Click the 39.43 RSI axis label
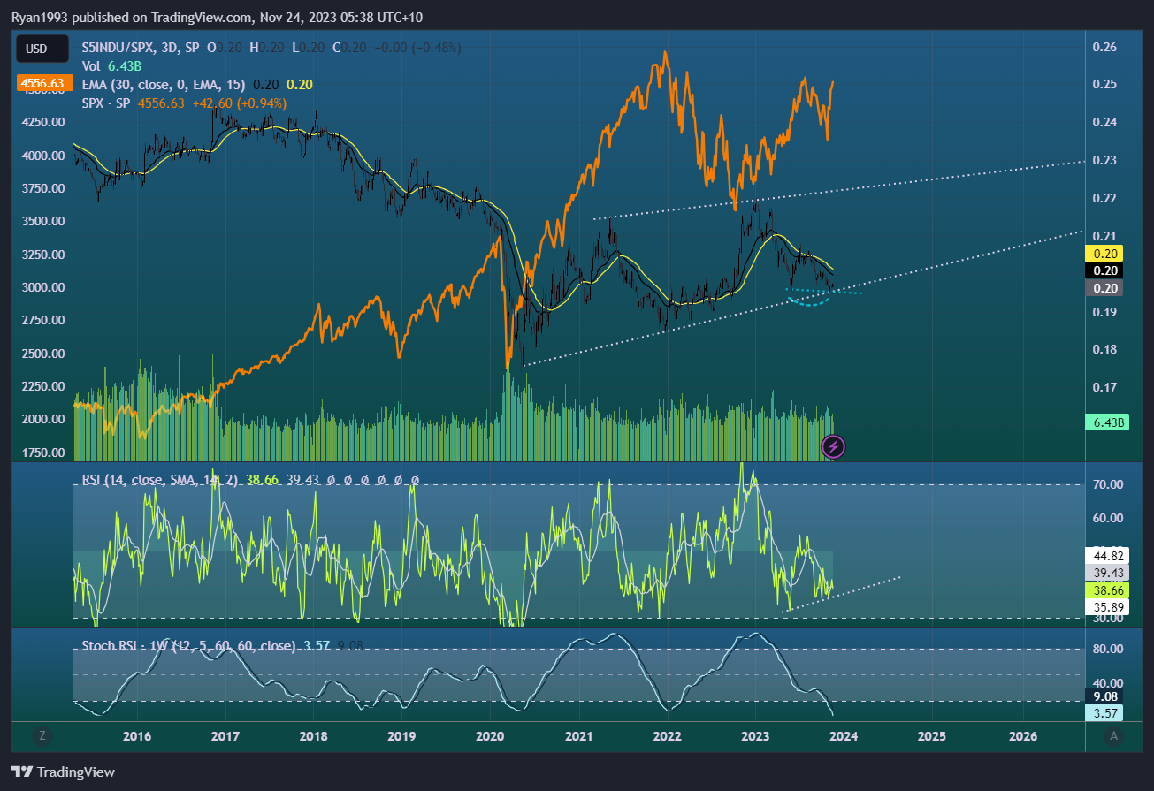The height and width of the screenshot is (791, 1154). pos(1108,573)
